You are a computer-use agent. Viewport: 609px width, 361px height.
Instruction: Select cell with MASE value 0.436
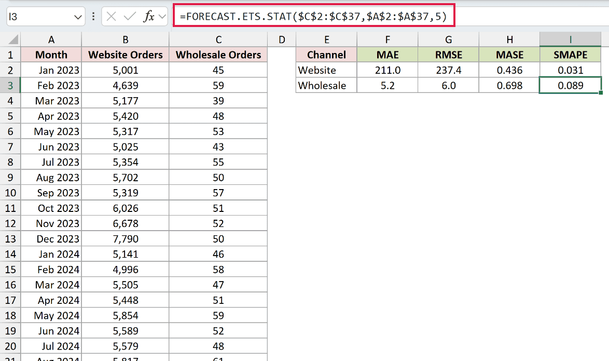click(x=509, y=71)
